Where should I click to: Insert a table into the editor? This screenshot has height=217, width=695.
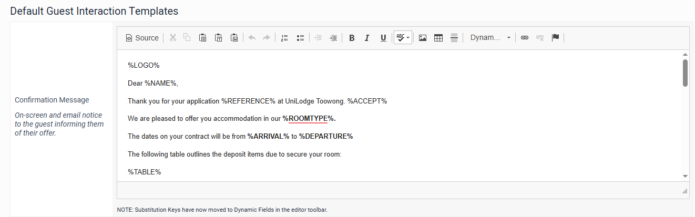pos(438,38)
